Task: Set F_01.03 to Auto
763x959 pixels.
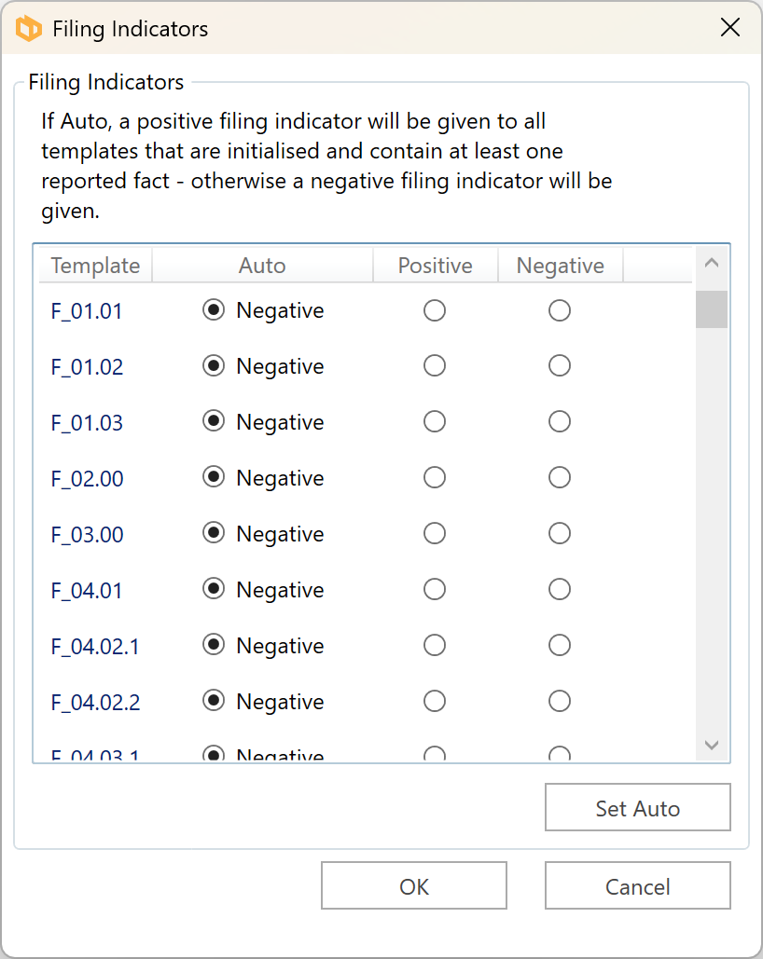Action: click(214, 422)
